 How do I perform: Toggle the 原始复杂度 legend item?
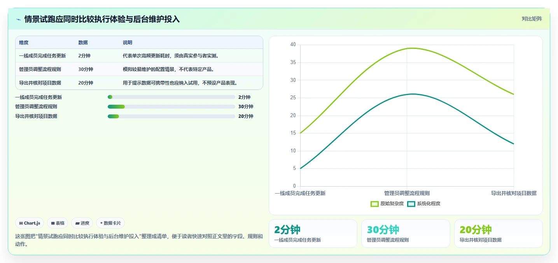click(387, 204)
